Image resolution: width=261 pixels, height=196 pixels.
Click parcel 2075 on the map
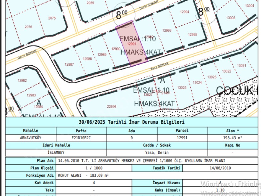[52, 18]
